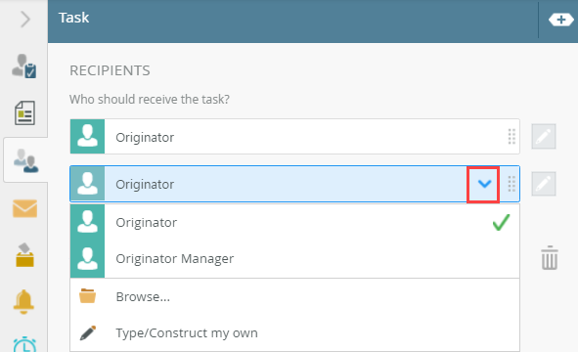Expand the collapsed side panel arrow

point(25,20)
